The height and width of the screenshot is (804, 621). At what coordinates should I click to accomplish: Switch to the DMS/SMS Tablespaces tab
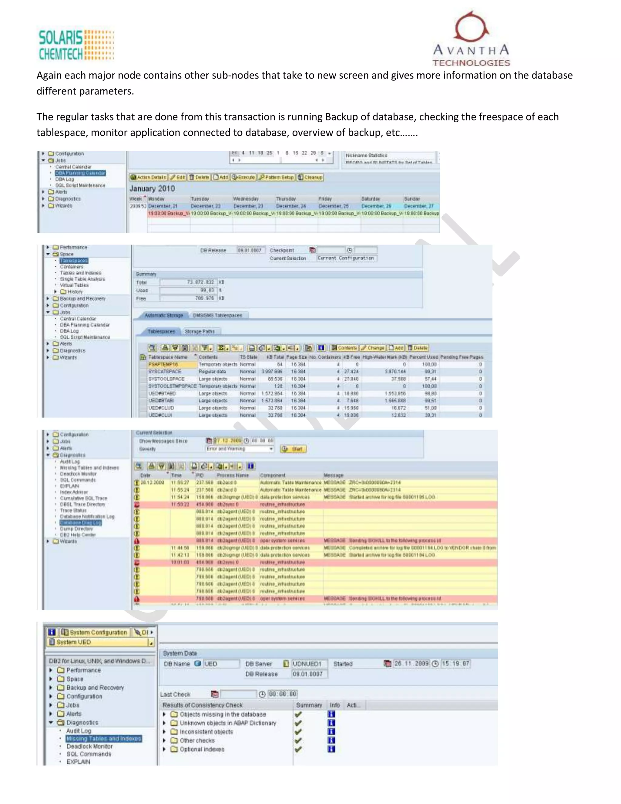(x=217, y=316)
